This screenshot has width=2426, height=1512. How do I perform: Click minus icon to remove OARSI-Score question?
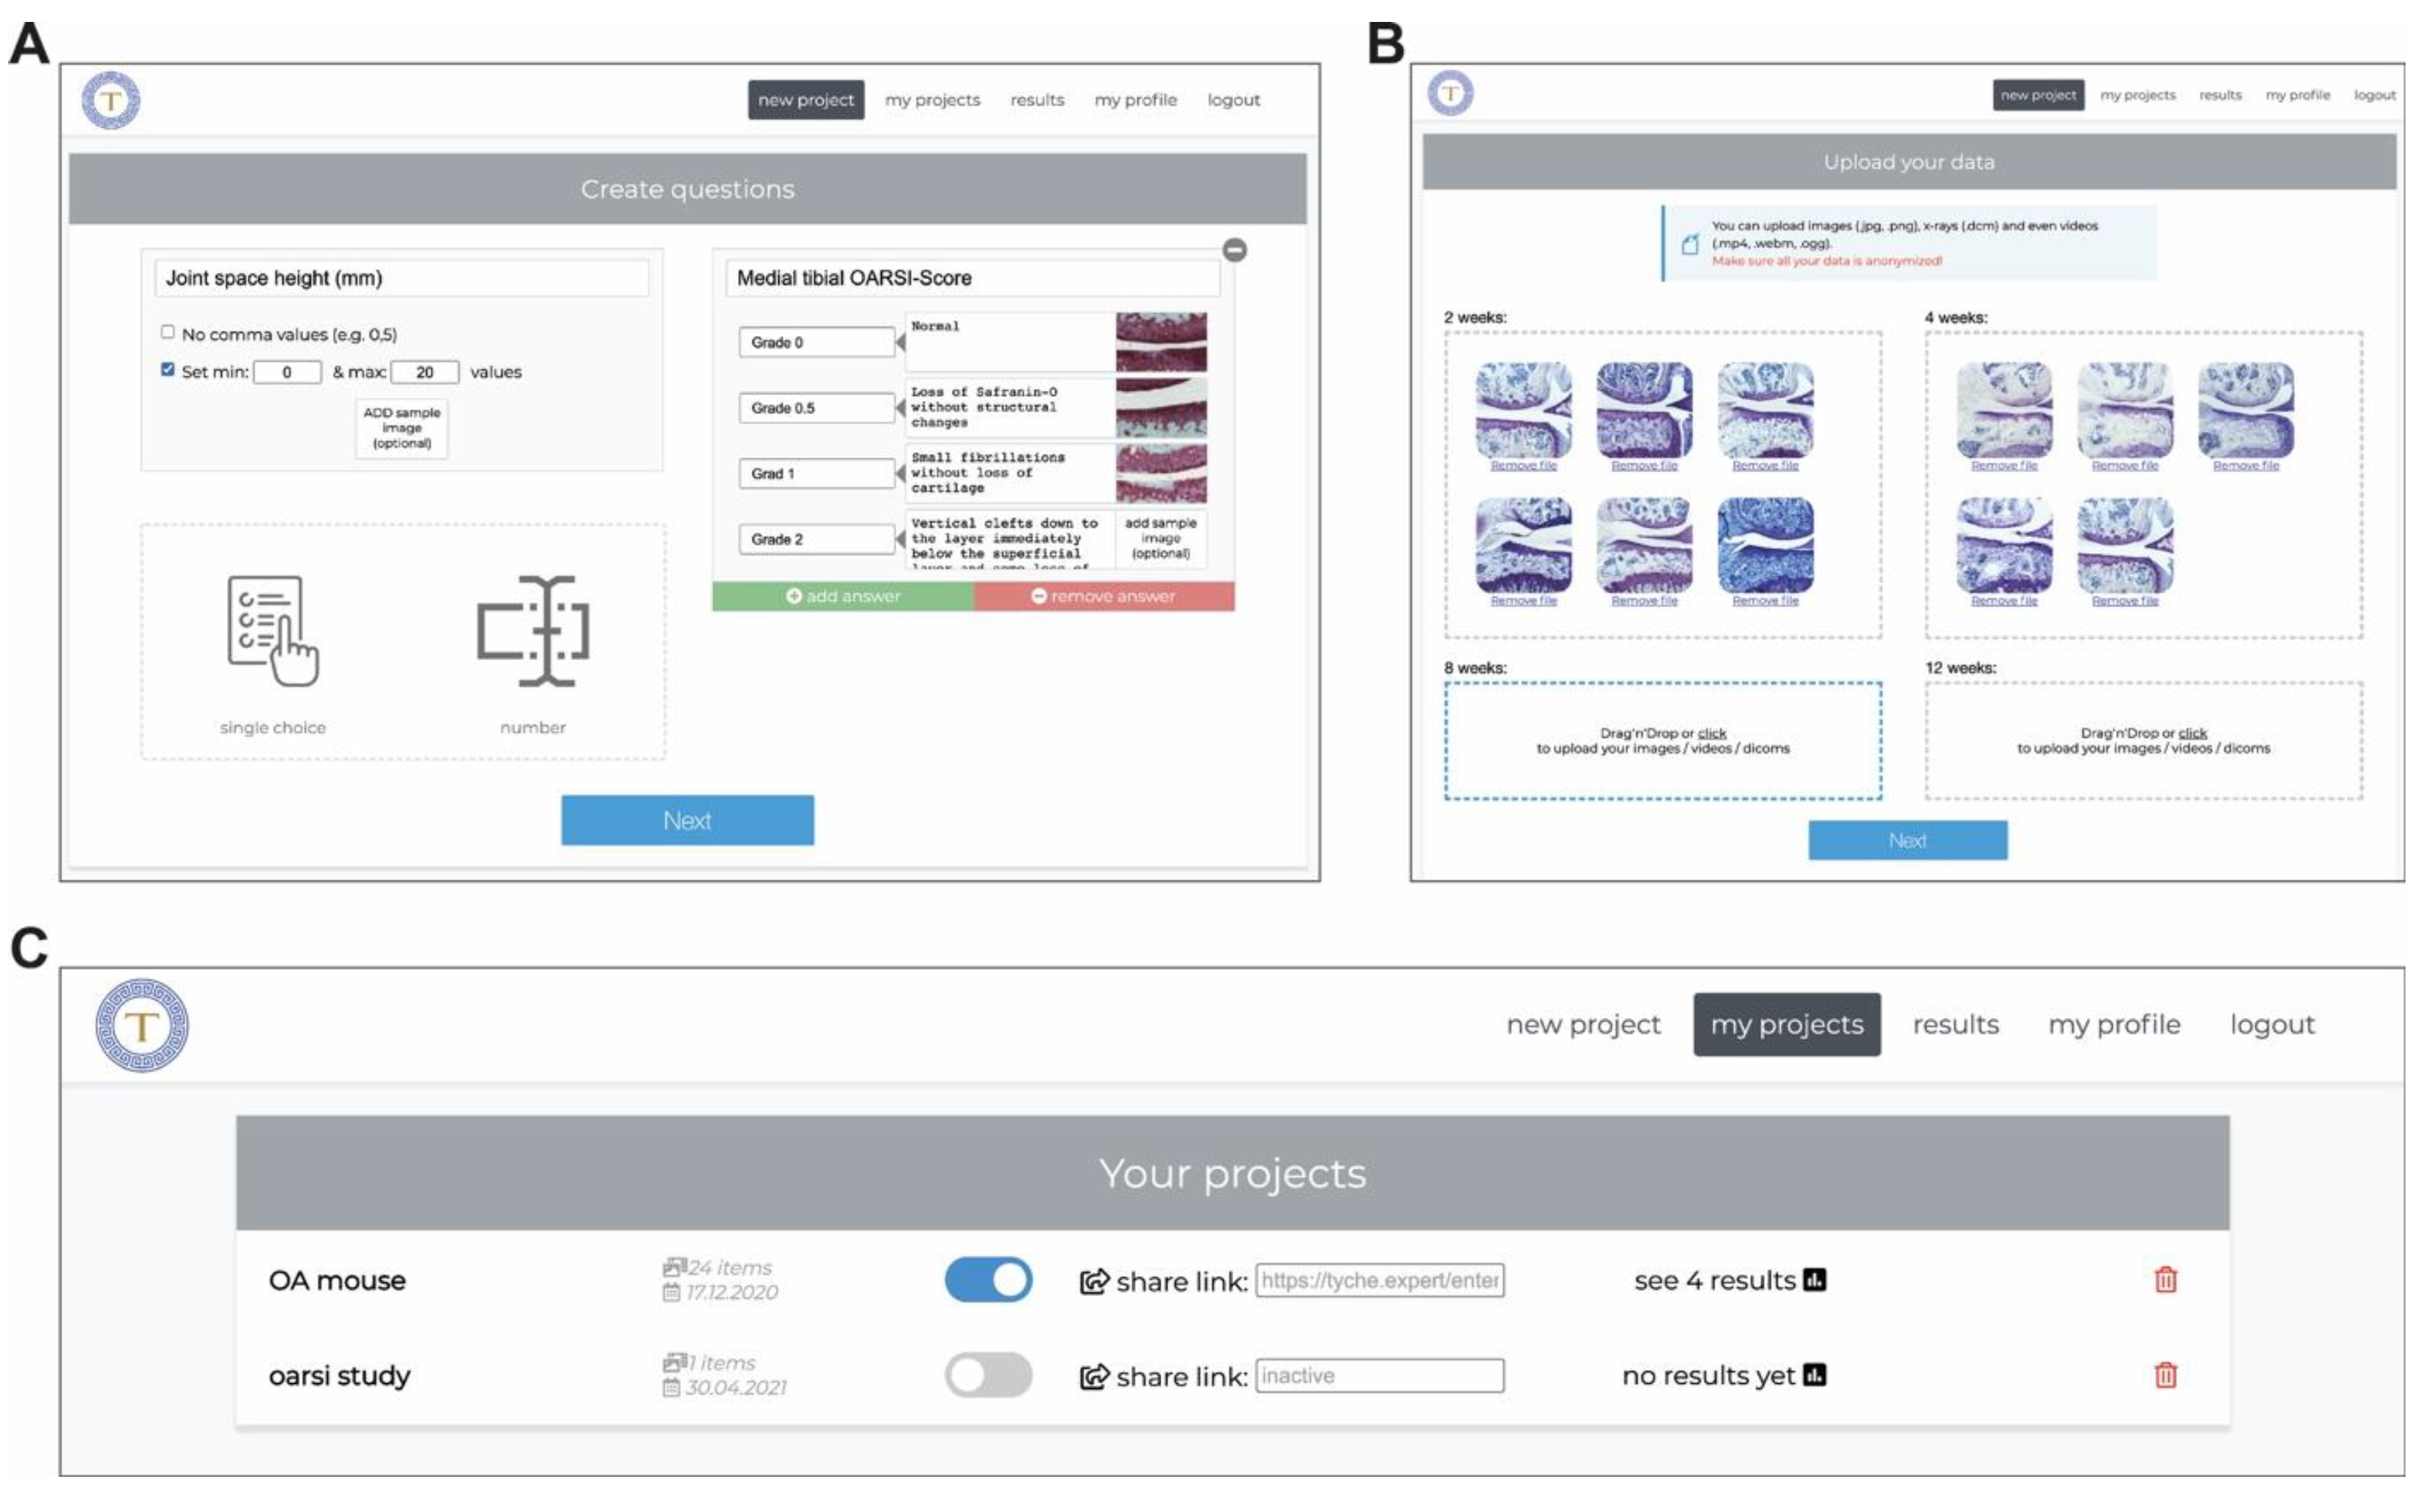(x=1235, y=250)
